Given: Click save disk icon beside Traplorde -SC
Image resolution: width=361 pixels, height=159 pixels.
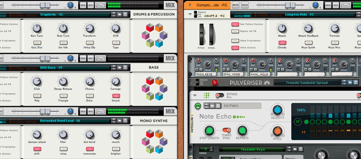Looking at the screenshot, I should (x=125, y=15).
